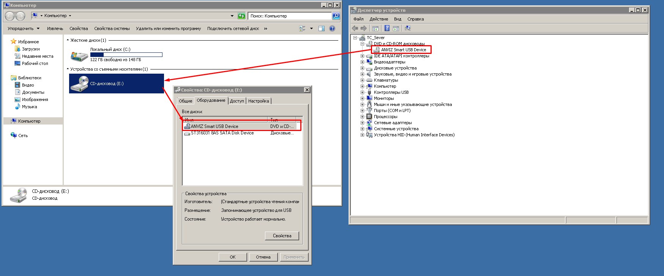Click the Локальный диск (C:) usage bar

tap(126, 55)
